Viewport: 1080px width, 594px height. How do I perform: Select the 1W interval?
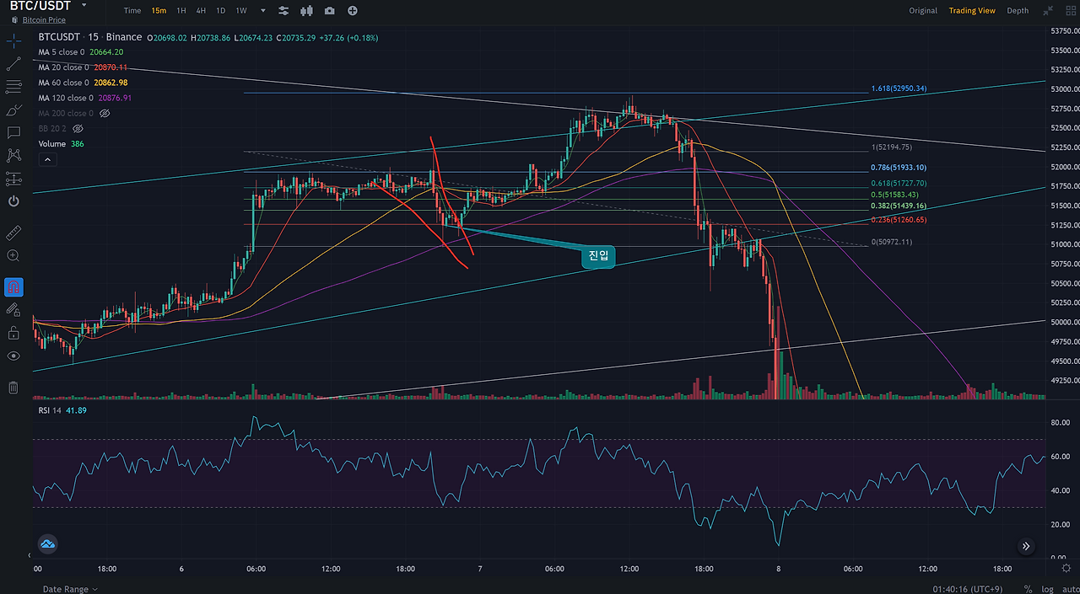click(x=241, y=11)
